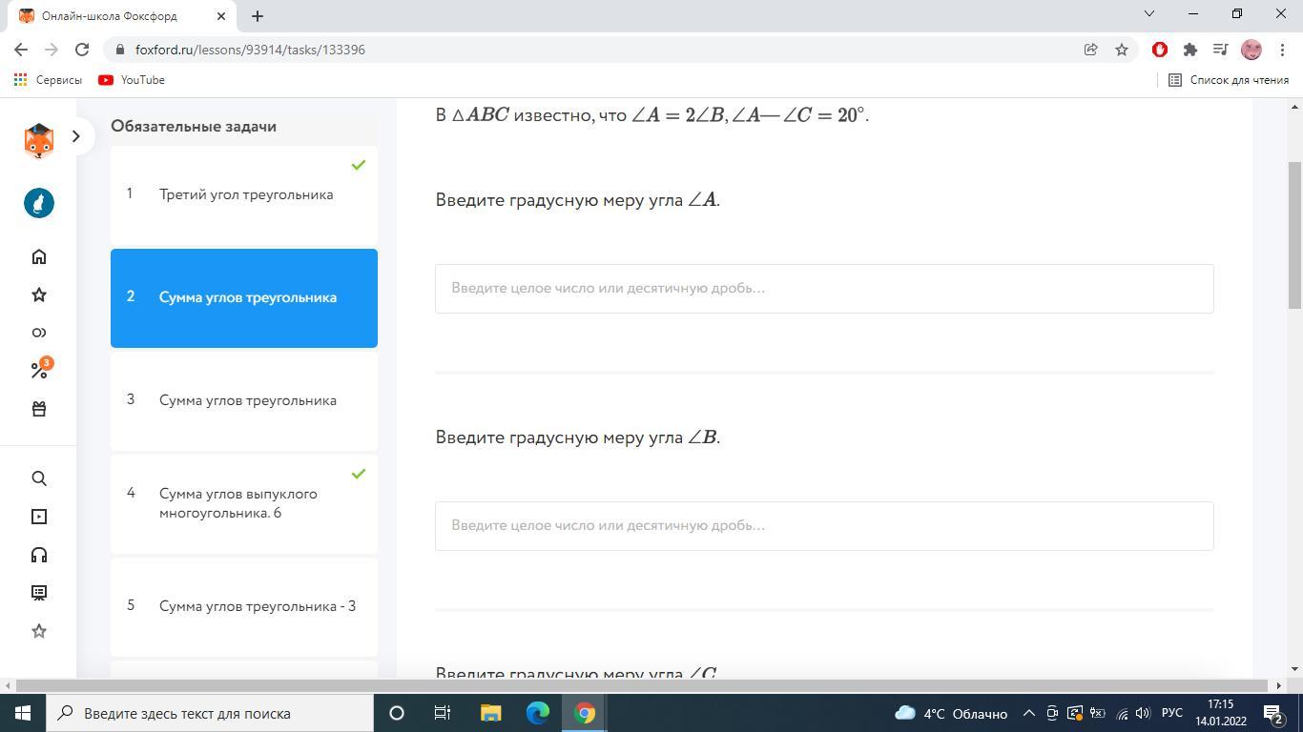
Task: Open the video play icon in sidebar
Action: [39, 517]
